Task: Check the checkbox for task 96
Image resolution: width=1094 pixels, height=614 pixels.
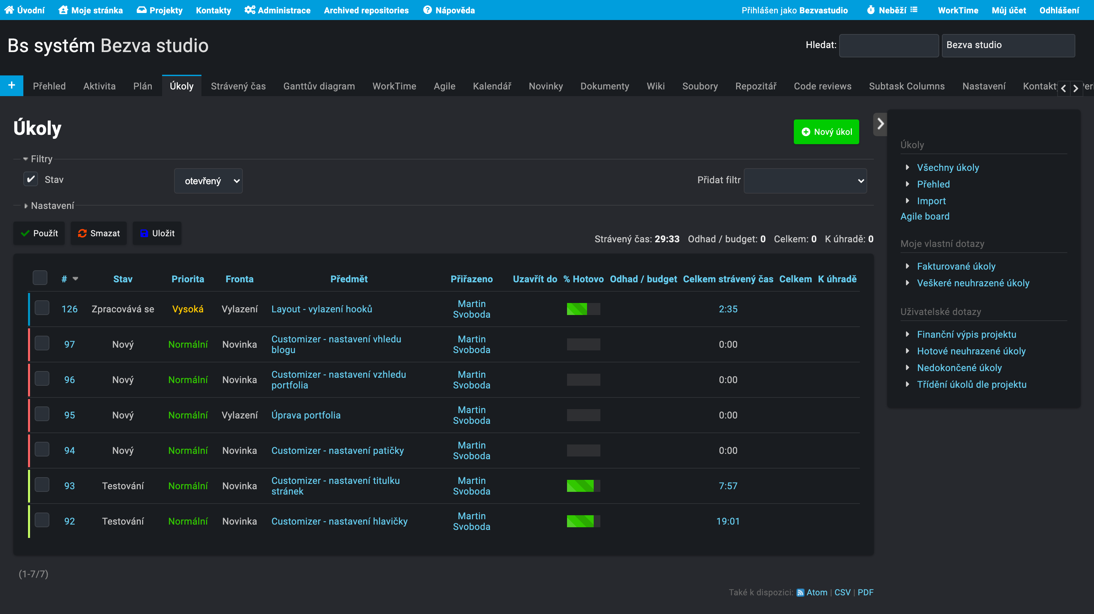Action: pyautogui.click(x=42, y=379)
